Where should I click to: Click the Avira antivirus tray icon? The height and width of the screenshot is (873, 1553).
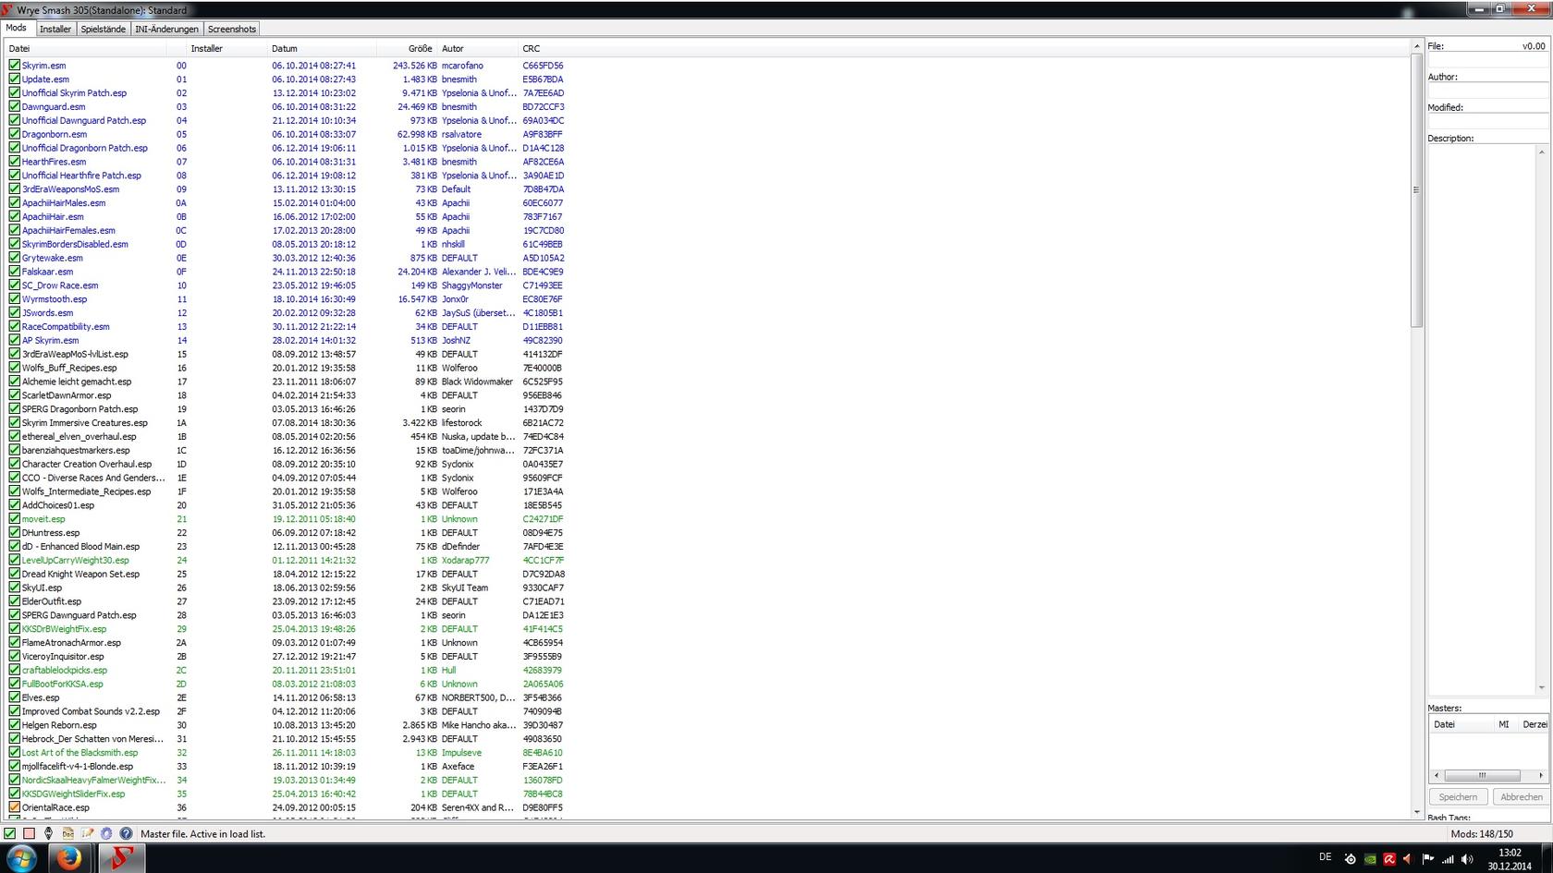pos(1388,859)
